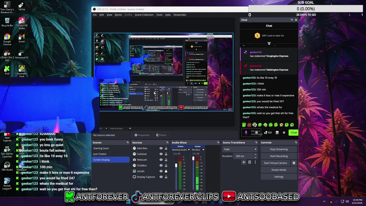The width and height of the screenshot is (366, 206).
Task: Open Mic/Aux options dropdown arrow
Action: point(203,150)
